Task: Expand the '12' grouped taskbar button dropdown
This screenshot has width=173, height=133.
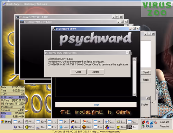Action: 45,122
